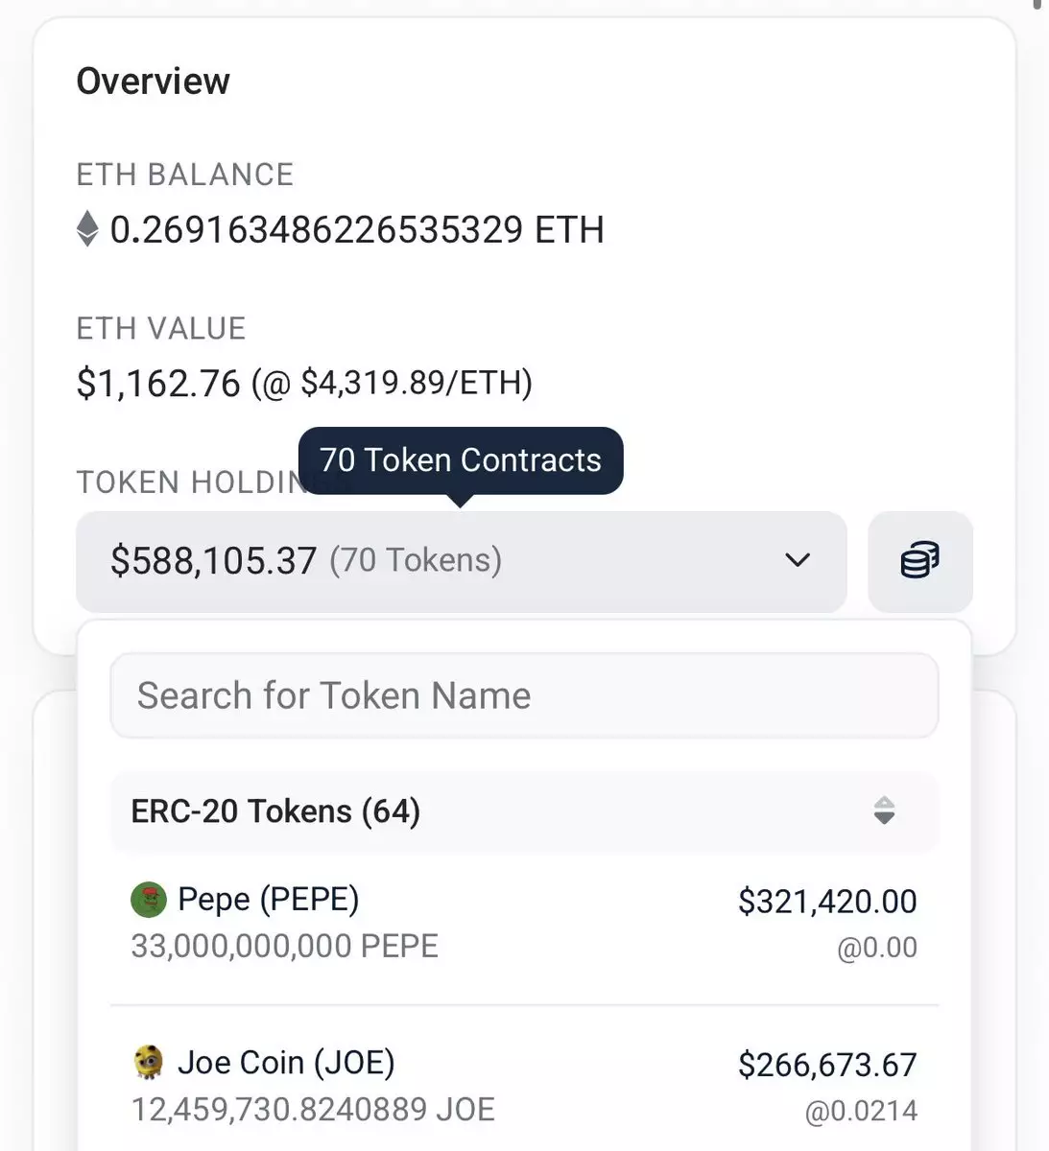Click the ETH balance value text
This screenshot has width=1049, height=1151.
click(357, 230)
